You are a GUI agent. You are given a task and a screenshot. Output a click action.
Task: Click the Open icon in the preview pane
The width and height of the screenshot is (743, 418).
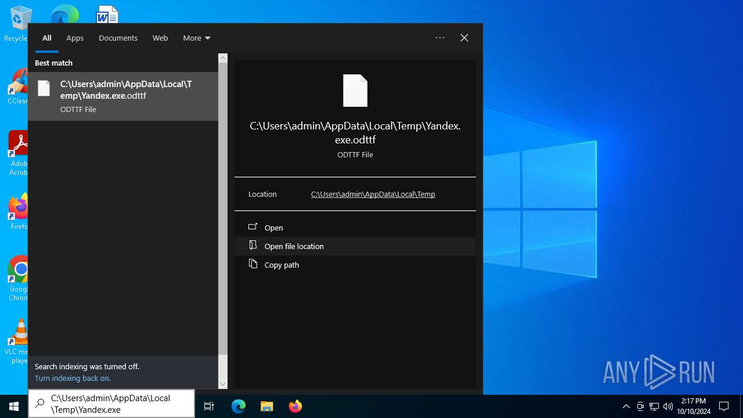253,227
